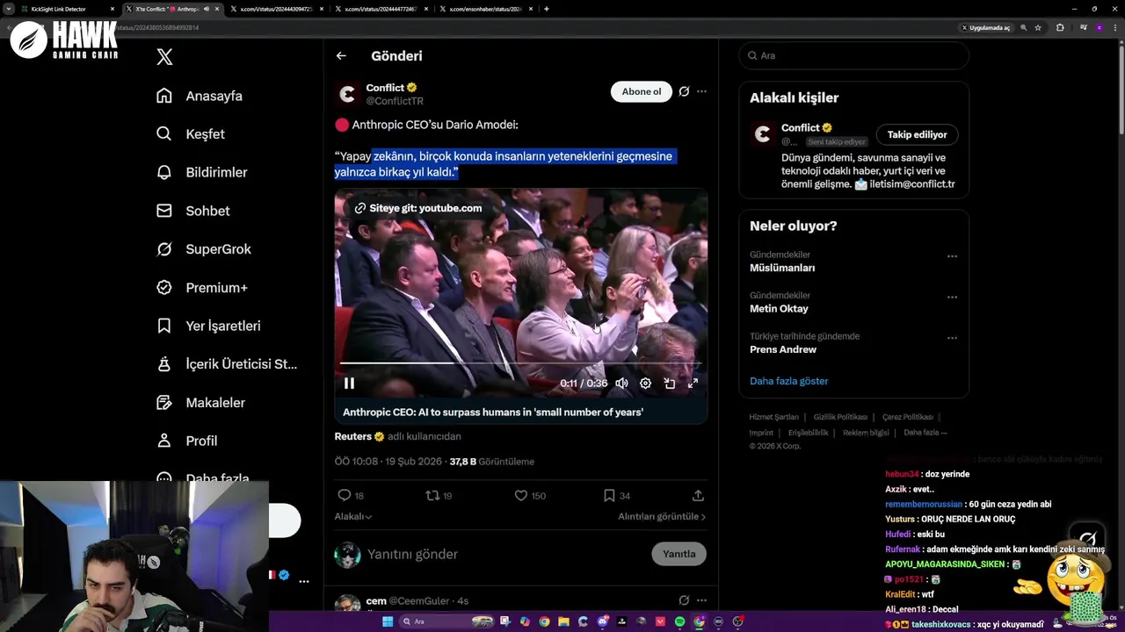Open the three-dot menu on Conflict's post

tap(701, 91)
